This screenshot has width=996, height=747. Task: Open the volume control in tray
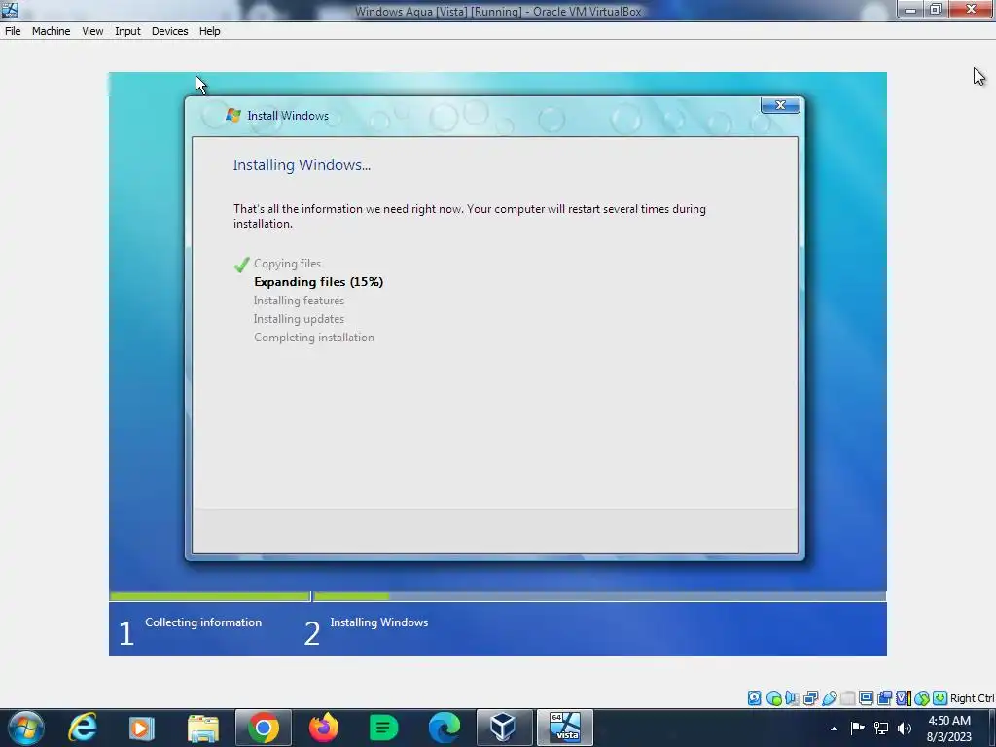click(905, 728)
